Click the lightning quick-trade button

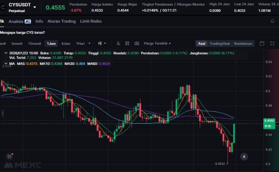[x=244, y=157]
